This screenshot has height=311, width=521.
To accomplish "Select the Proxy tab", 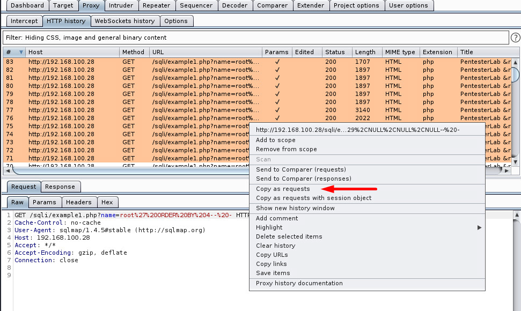I will 91,5.
